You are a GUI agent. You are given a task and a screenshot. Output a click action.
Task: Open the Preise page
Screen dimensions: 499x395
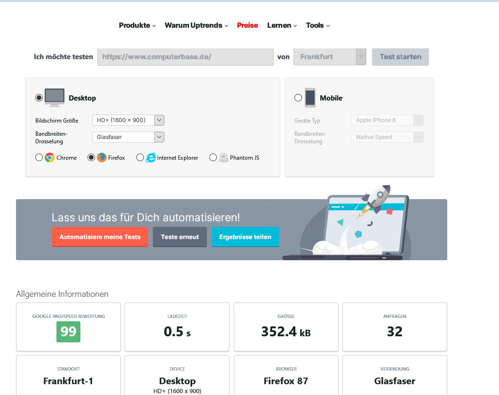pos(247,25)
